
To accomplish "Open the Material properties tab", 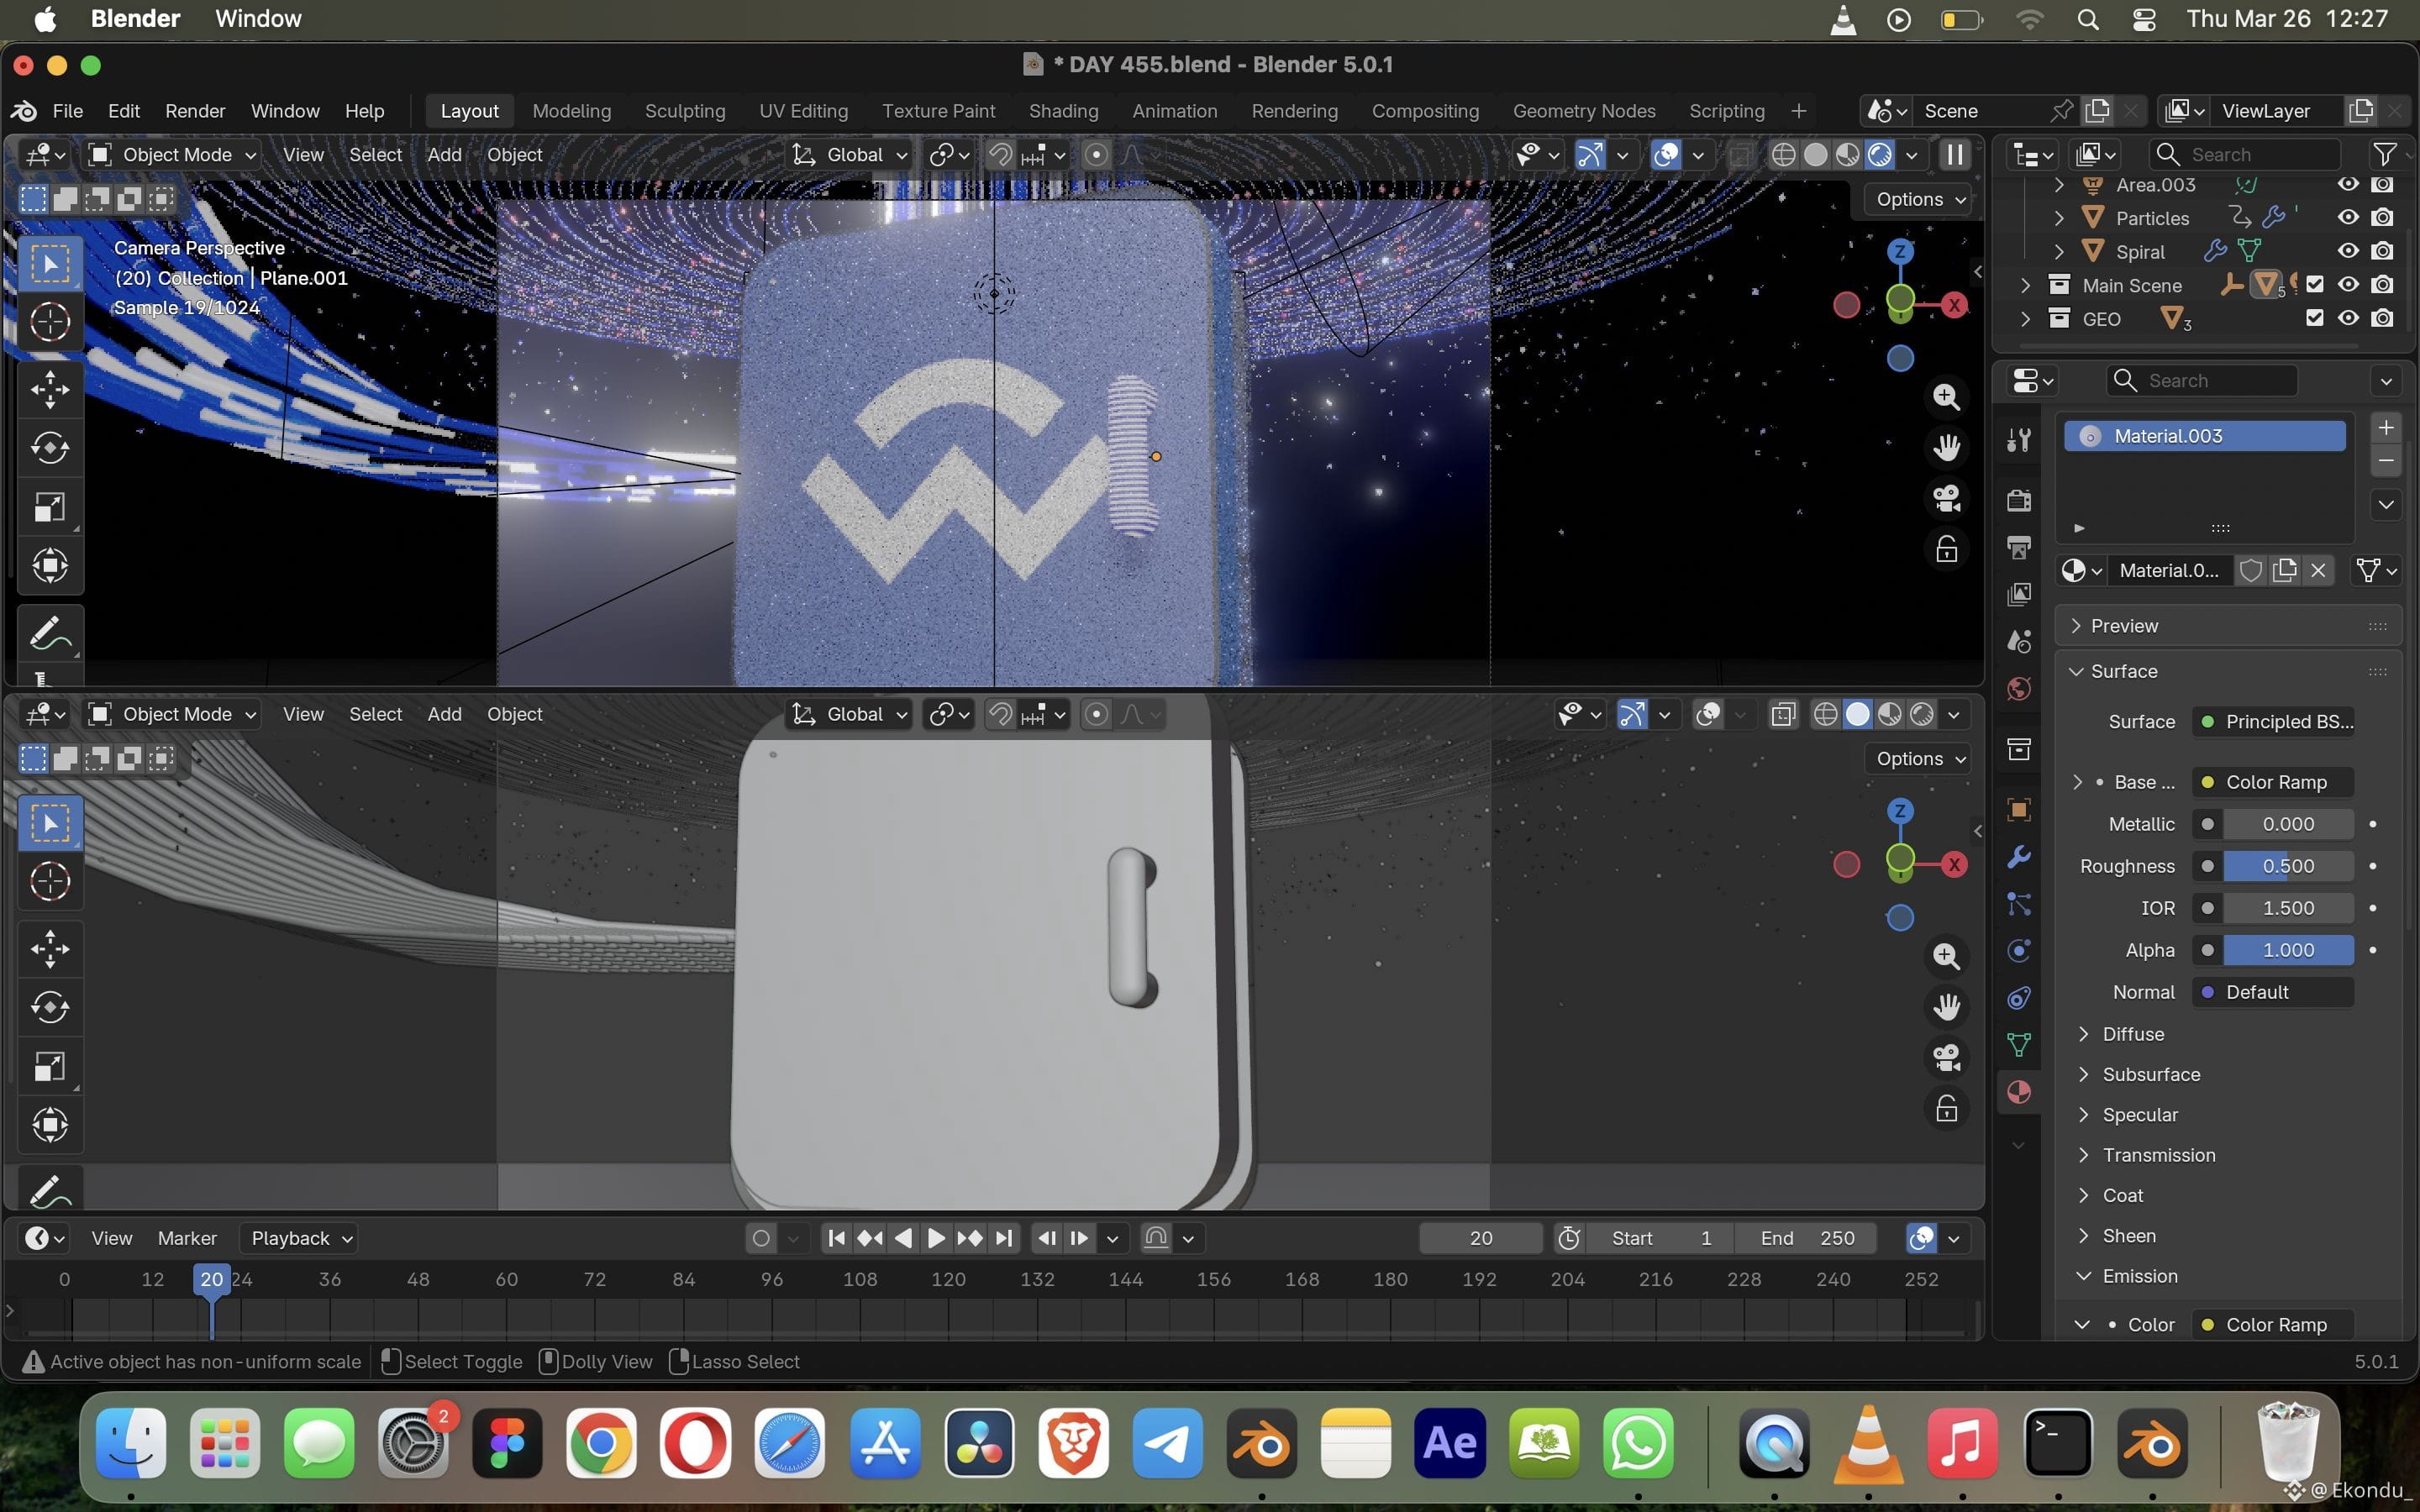I will (2019, 1092).
